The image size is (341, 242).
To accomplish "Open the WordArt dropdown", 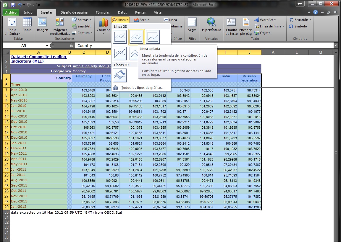I will pos(266,20).
